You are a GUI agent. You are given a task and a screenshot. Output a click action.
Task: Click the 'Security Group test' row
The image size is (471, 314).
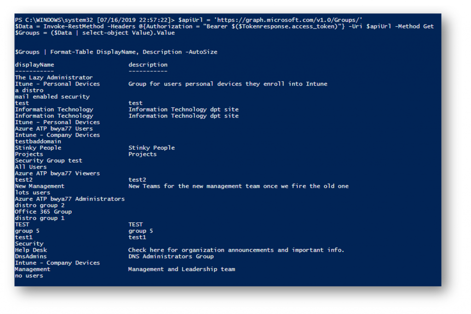pos(48,161)
